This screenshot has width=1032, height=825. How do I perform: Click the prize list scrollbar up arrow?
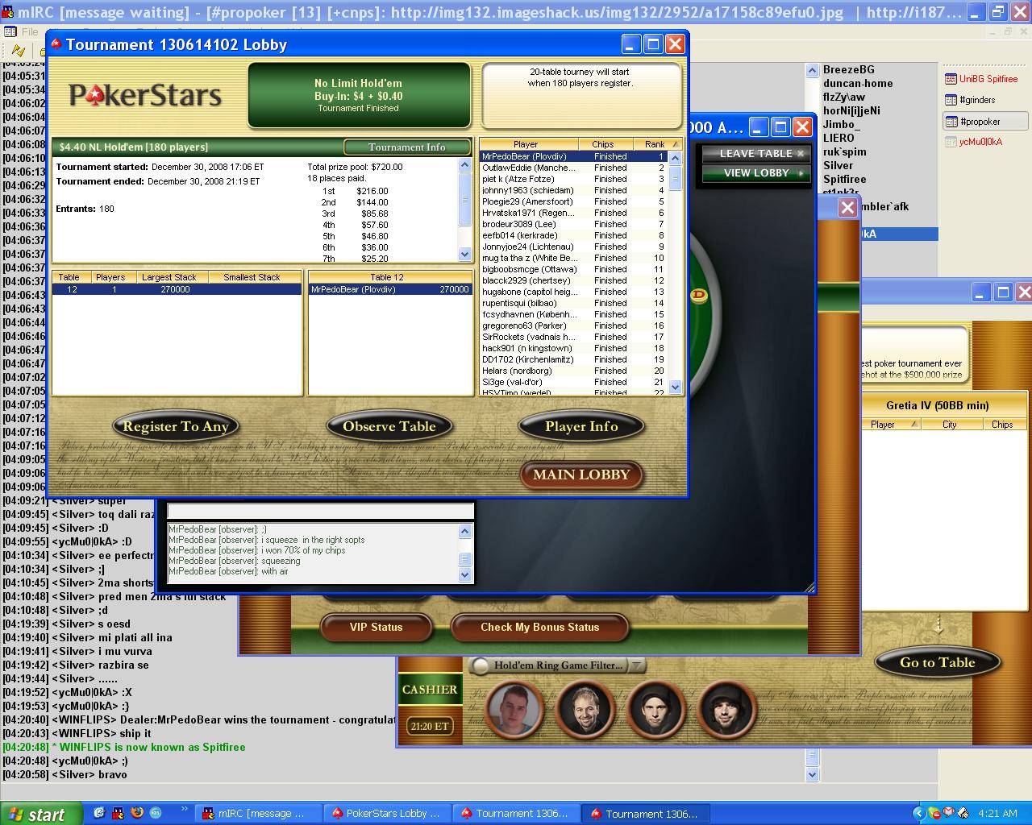[464, 165]
